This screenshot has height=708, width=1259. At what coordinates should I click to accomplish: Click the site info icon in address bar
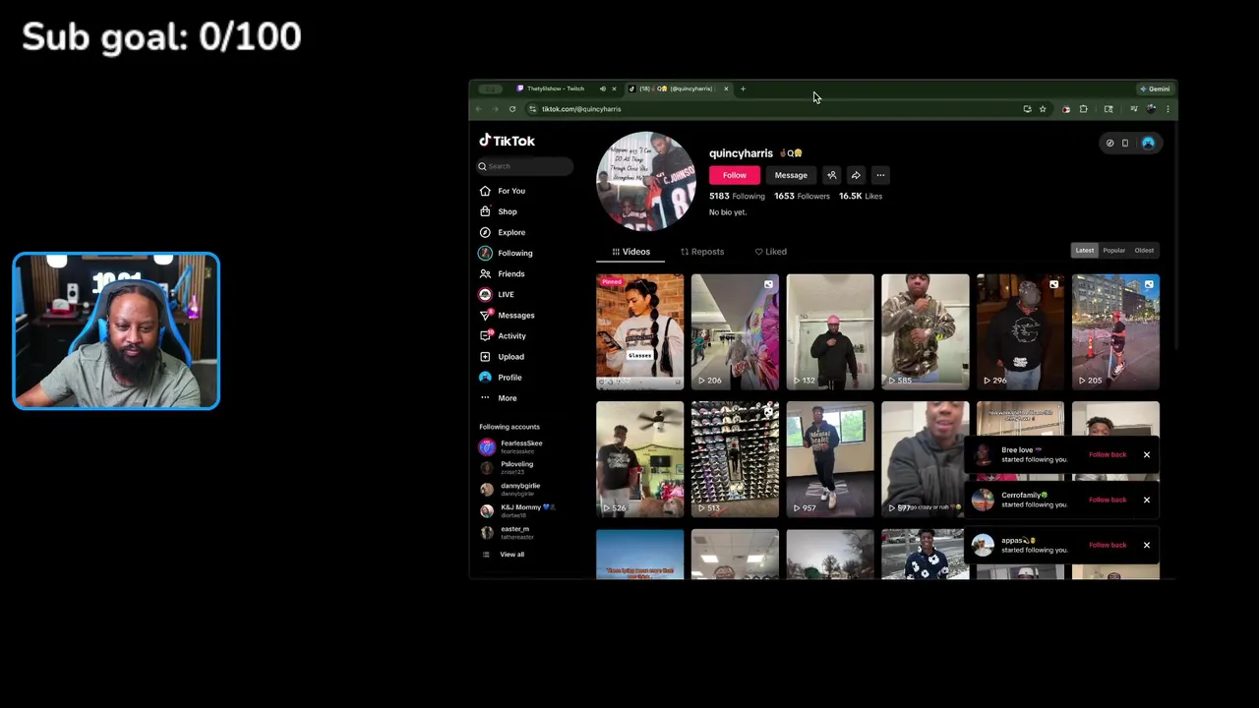(x=532, y=109)
